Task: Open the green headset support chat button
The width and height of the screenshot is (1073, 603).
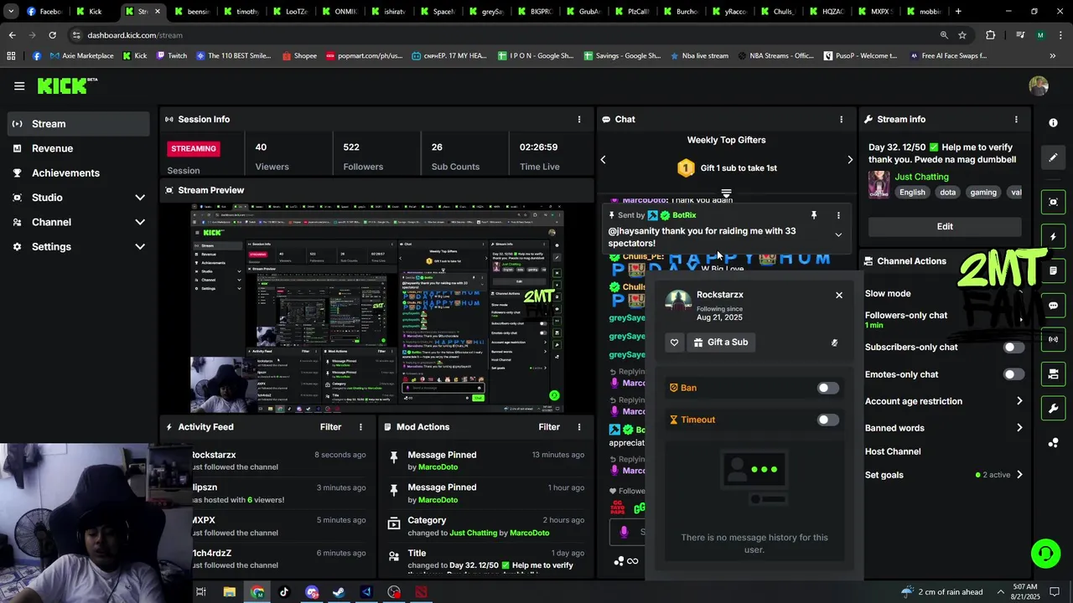Action: point(1045,554)
